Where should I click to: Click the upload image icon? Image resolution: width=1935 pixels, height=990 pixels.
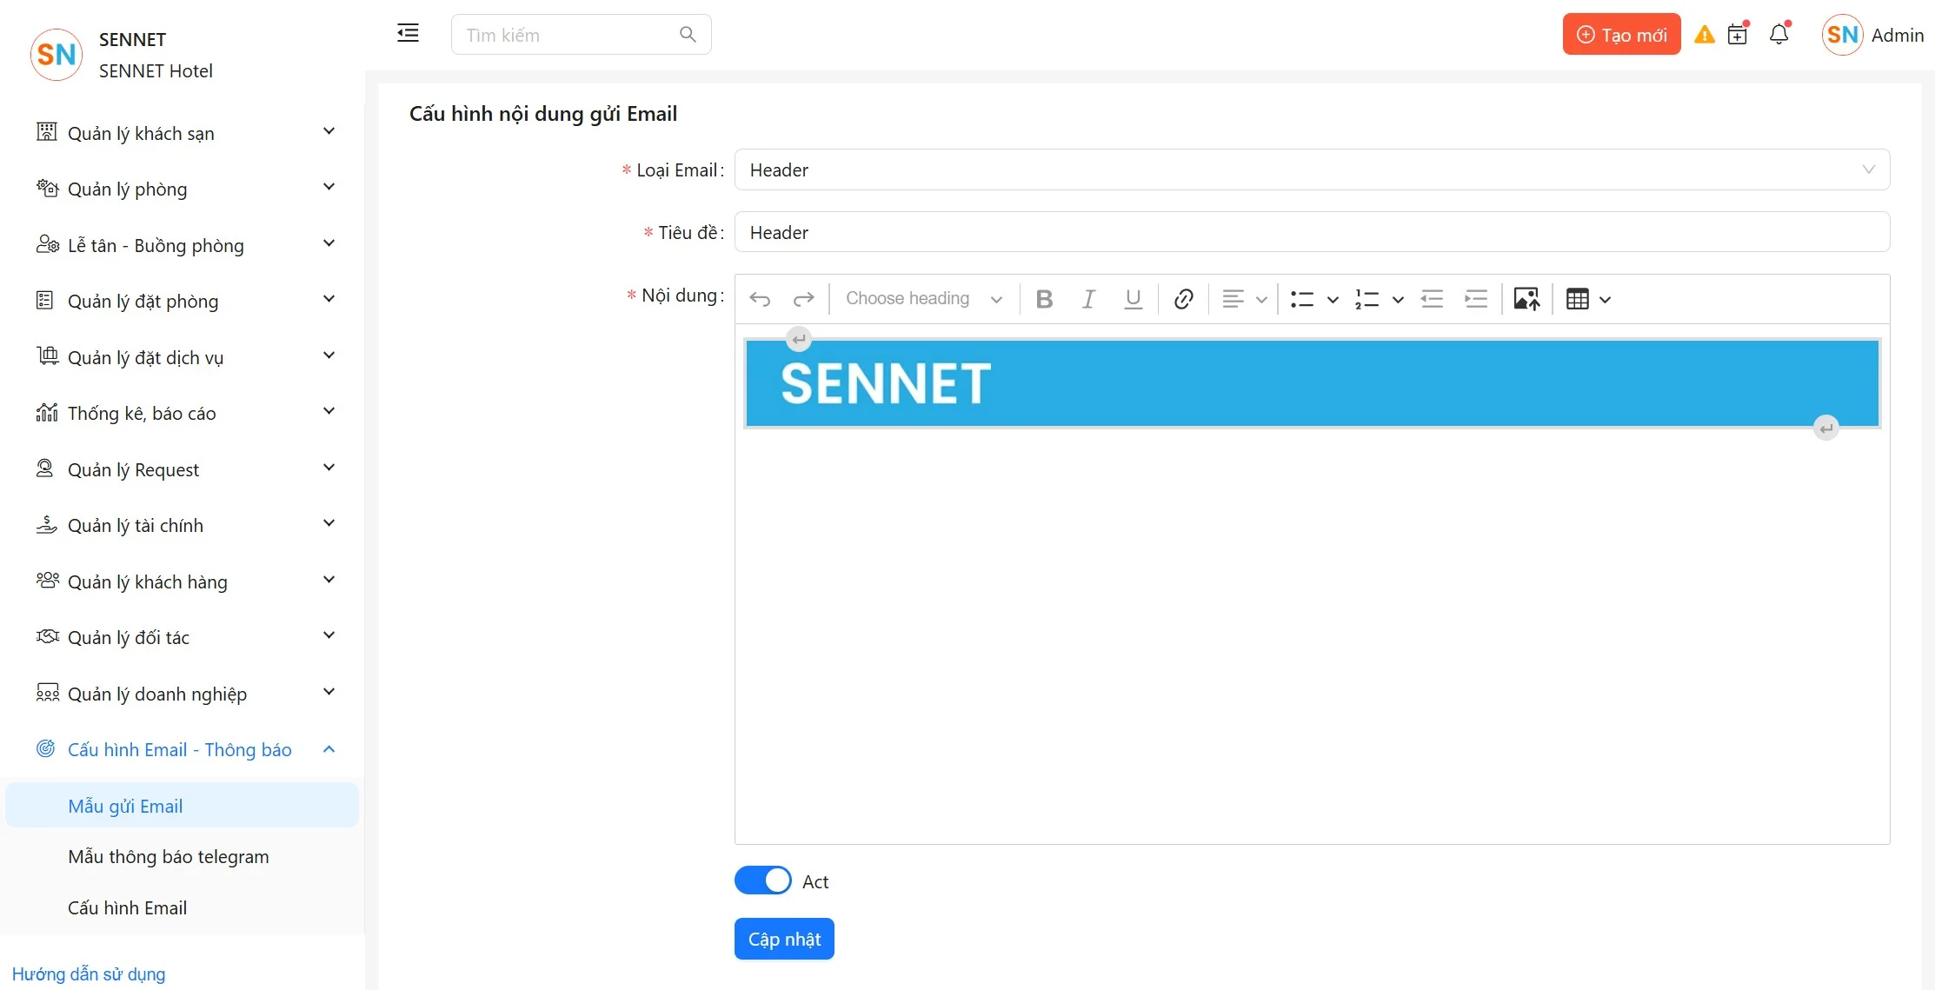(1526, 299)
